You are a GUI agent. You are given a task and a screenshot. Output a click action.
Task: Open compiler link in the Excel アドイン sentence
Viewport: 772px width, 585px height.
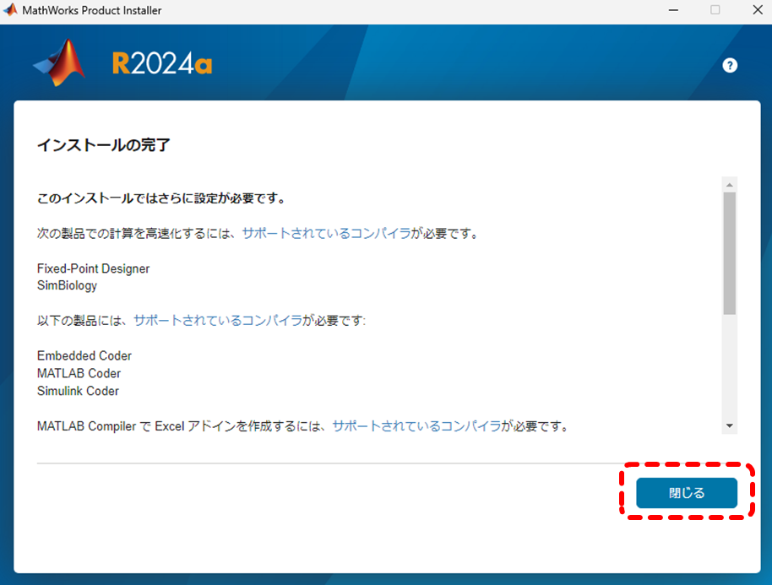click(x=416, y=426)
